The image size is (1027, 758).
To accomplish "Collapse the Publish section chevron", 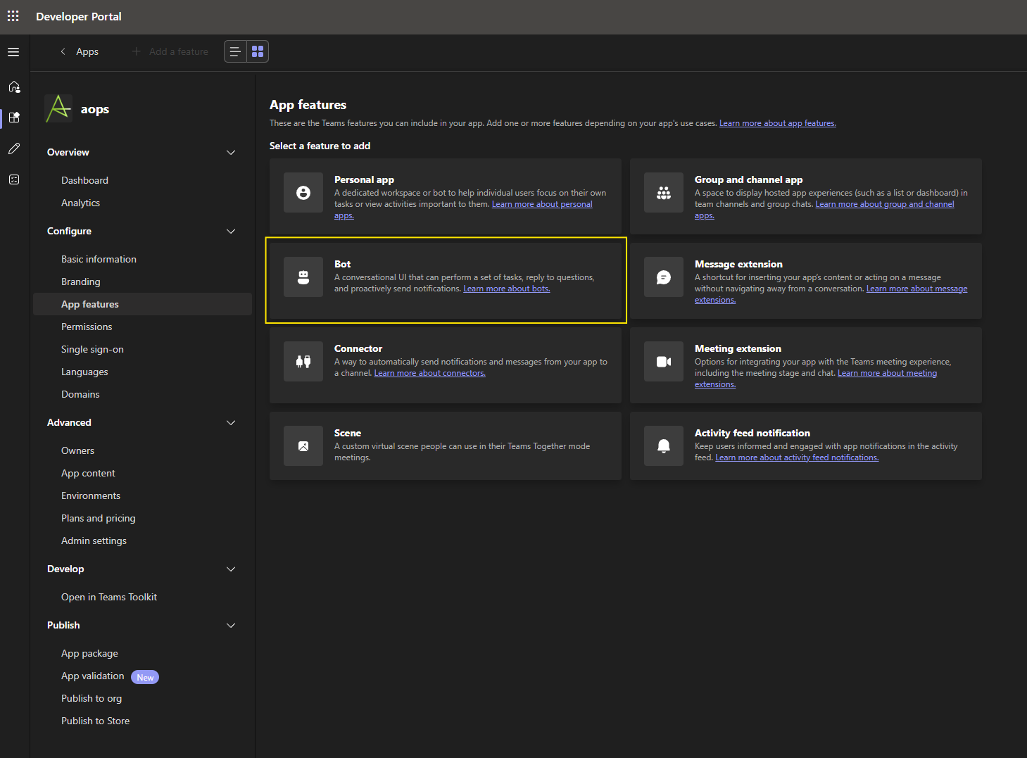I will click(231, 626).
